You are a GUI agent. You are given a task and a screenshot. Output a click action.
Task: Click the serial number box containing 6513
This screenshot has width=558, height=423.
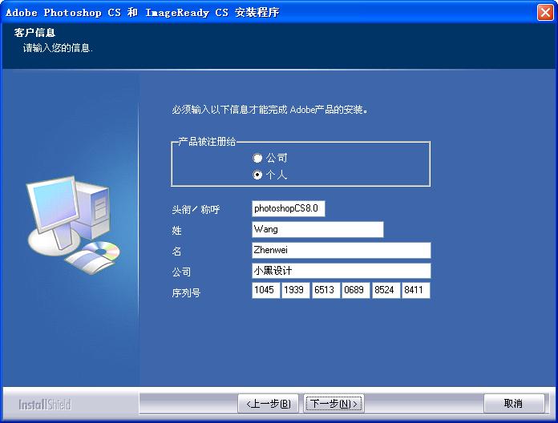pos(325,290)
